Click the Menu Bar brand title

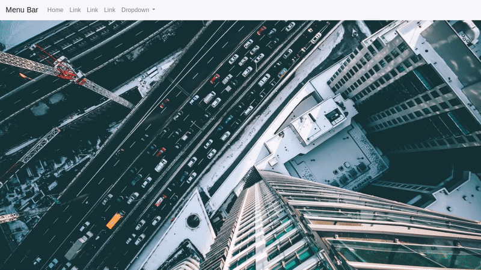(22, 10)
